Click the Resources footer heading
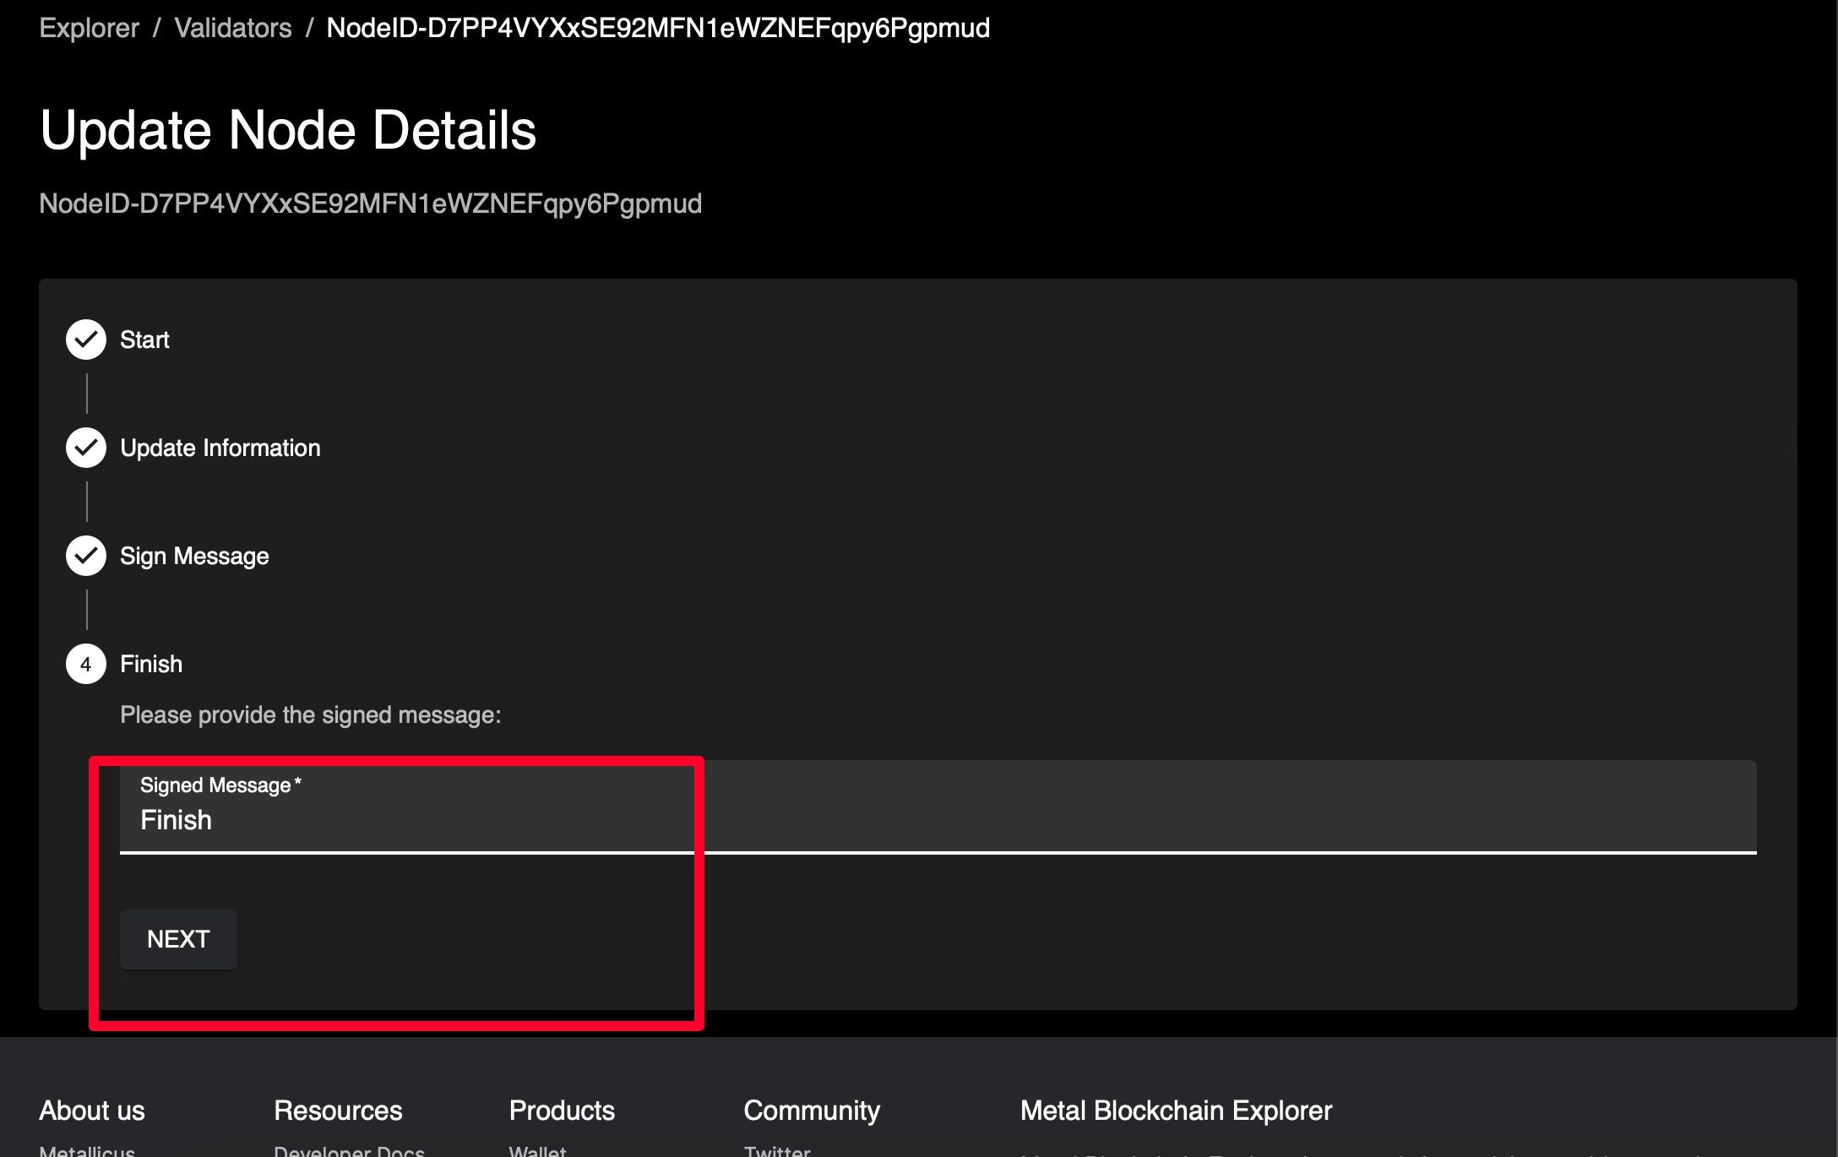 point(338,1110)
